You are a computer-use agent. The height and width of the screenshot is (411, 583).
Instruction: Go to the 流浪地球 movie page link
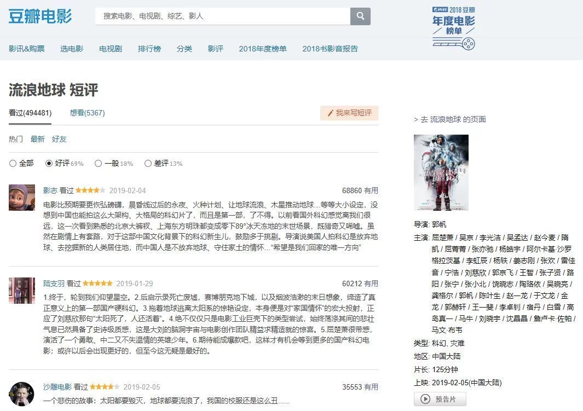(x=450, y=119)
